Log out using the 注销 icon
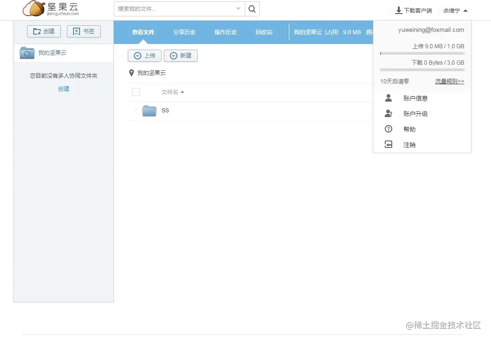The height and width of the screenshot is (340, 491). pos(388,145)
